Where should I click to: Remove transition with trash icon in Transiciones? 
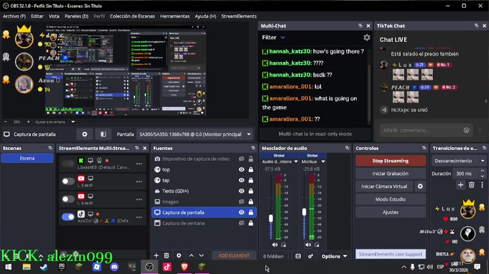pyautogui.click(x=471, y=185)
